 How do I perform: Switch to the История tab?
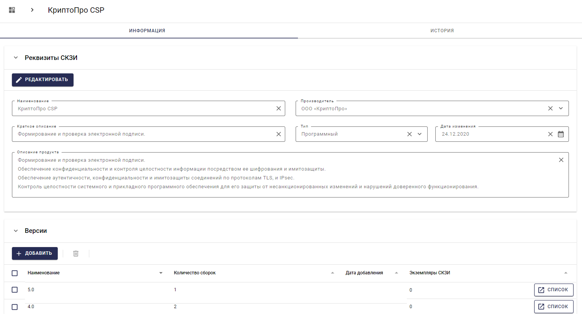click(x=442, y=31)
